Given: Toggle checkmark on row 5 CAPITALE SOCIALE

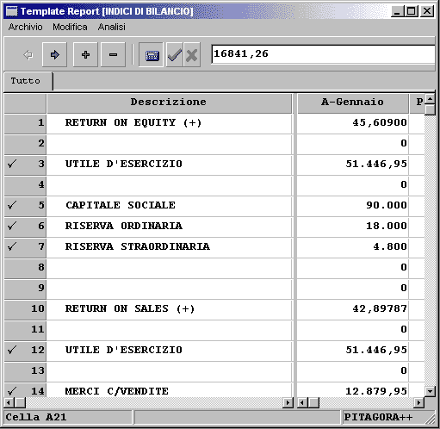Looking at the screenshot, I should (12, 205).
